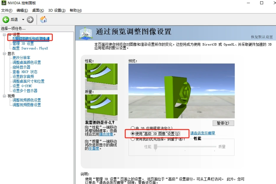The width and height of the screenshot is (276, 184).
Task: Go to the Home page icon
Action: click(x=43, y=19)
